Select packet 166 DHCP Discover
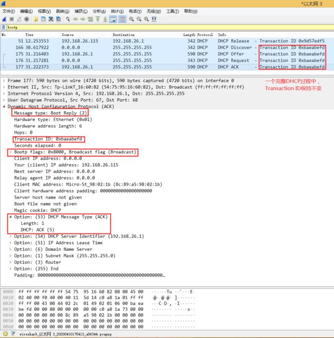The width and height of the screenshot is (334, 338). [x=167, y=47]
